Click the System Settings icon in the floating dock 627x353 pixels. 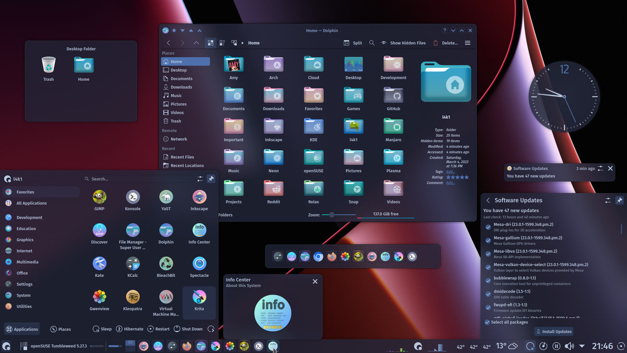(x=278, y=257)
